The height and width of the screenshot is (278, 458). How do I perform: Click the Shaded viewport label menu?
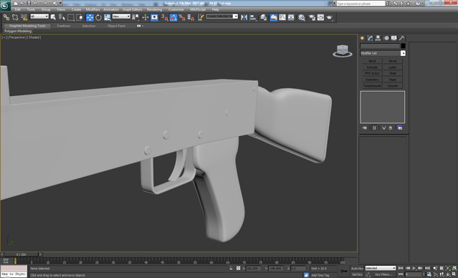34,37
